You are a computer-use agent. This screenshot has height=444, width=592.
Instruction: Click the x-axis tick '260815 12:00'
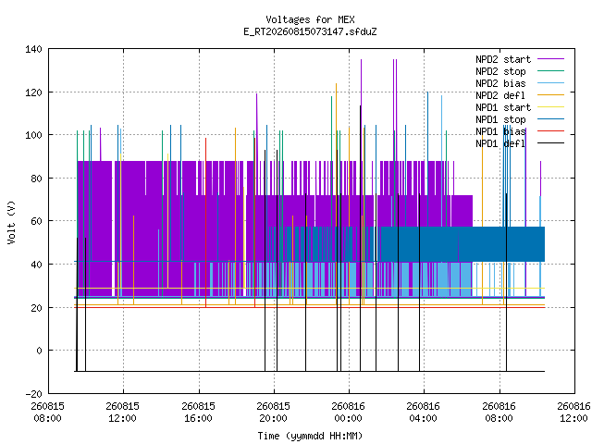click(x=122, y=413)
